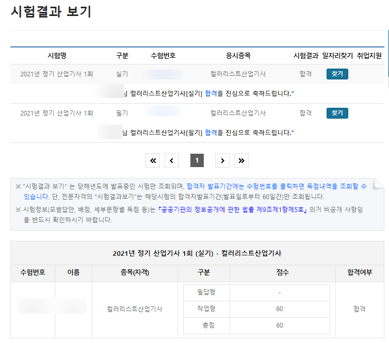This screenshot has width=389, height=343.
Task: Click 컬러리스트산업기사 in the 필기 row
Action: tap(238, 113)
